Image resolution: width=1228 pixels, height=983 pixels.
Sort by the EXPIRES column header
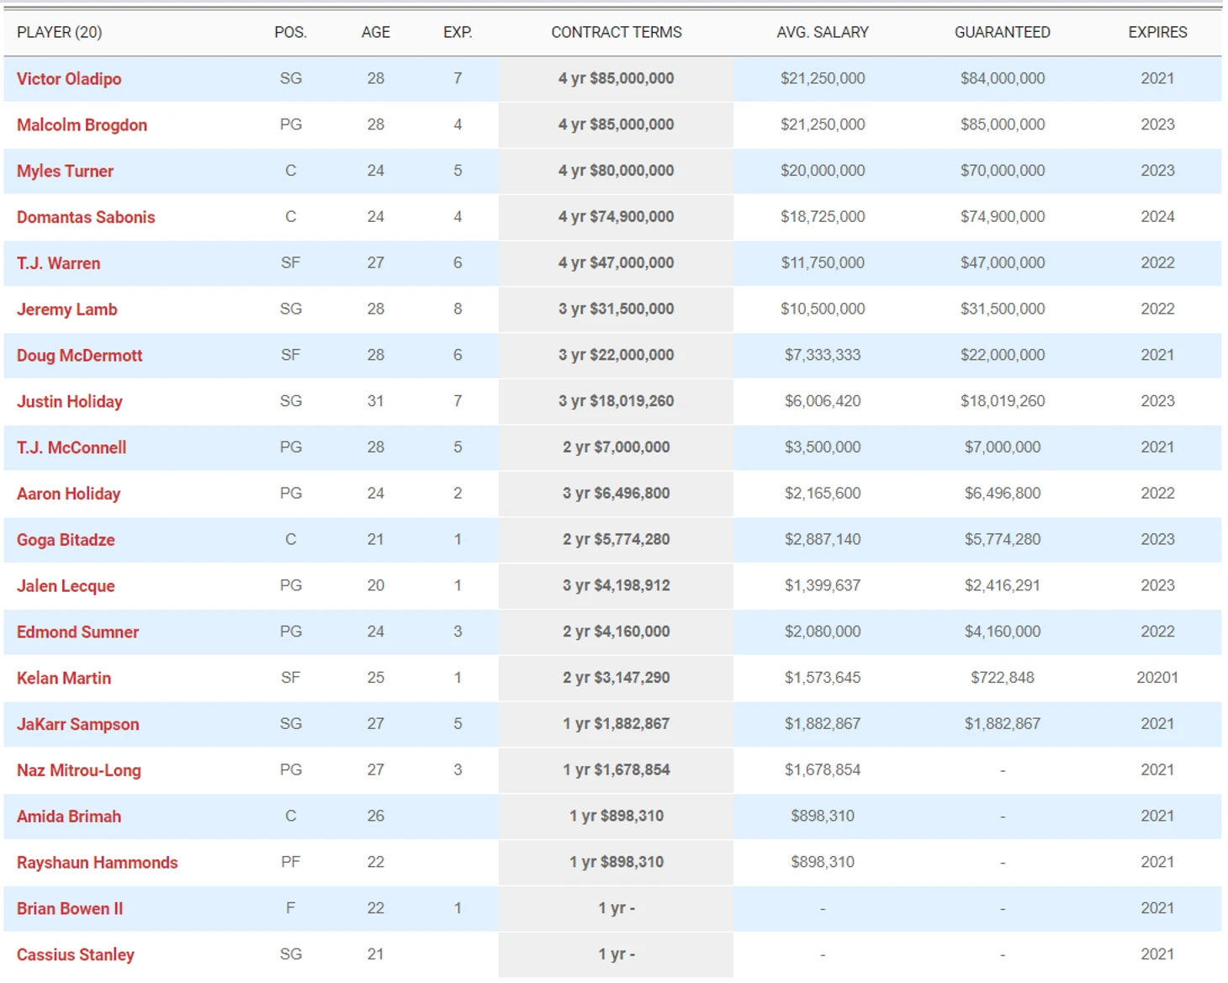[x=1157, y=33]
